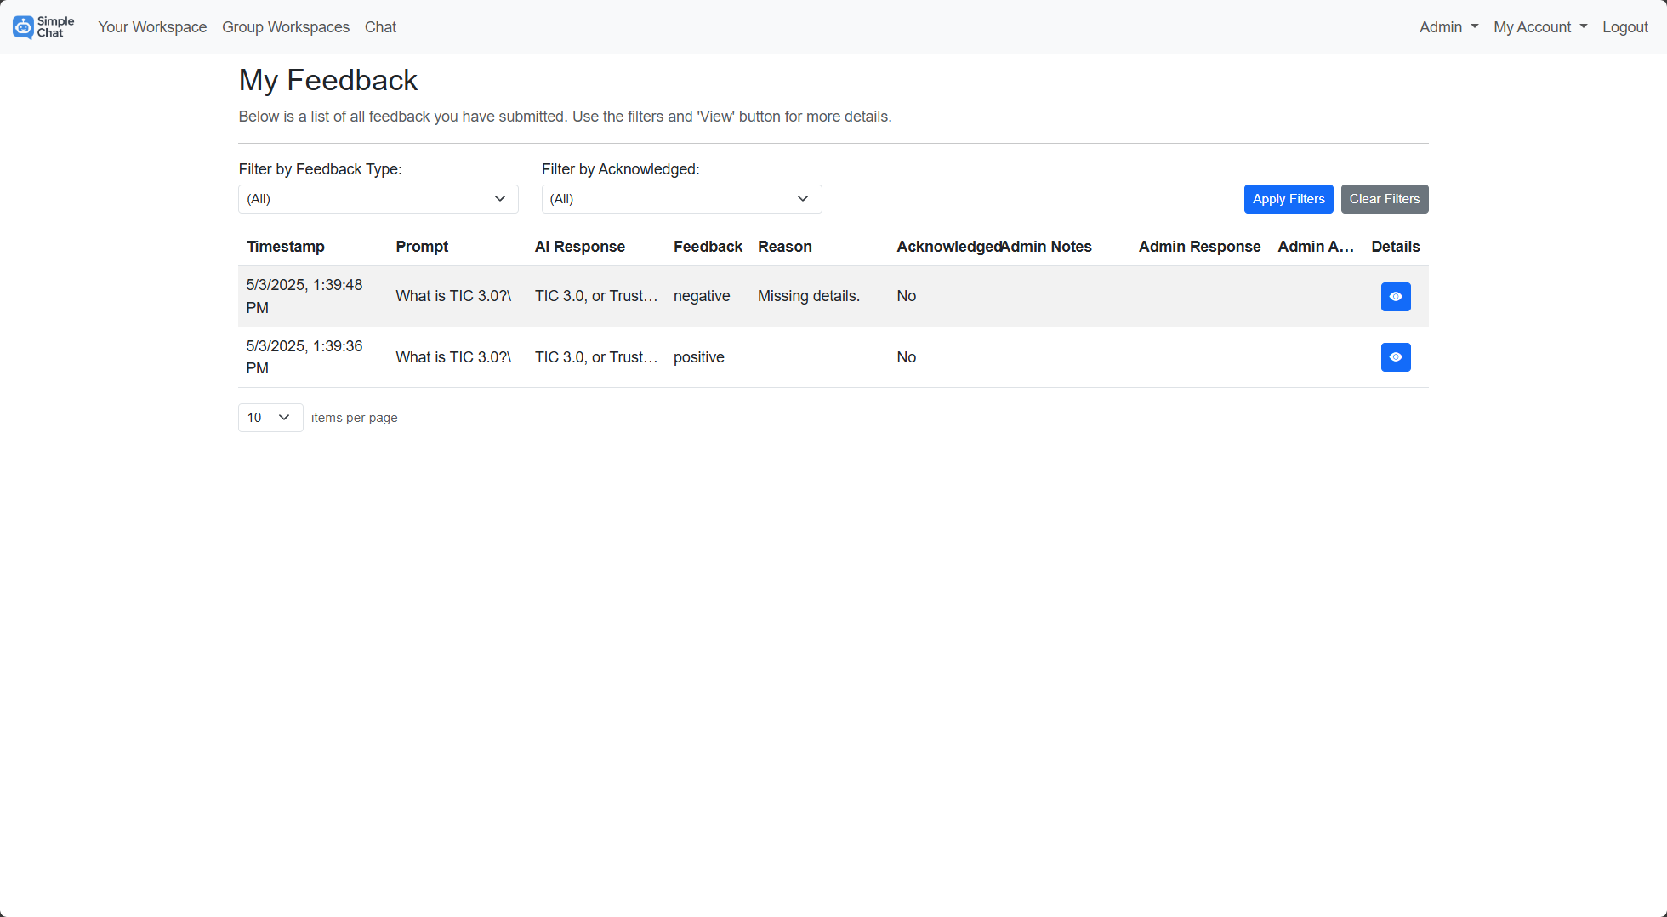The height and width of the screenshot is (917, 1667).
Task: Click the eye icon on the 1:39:48 PM entry
Action: pos(1395,296)
